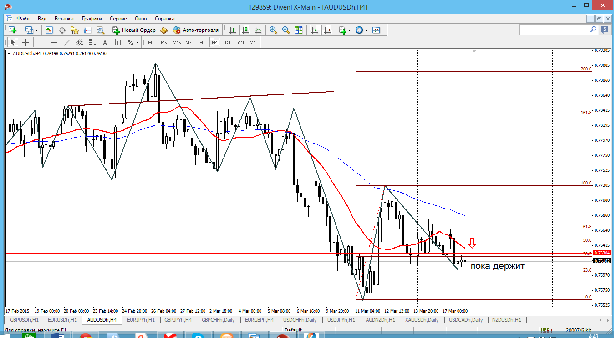Toggle chart Auto Scroll
The height and width of the screenshot is (338, 616).
coord(314,30)
